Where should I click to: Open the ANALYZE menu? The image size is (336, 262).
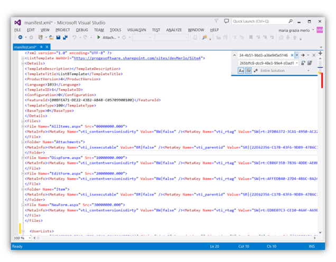(174, 30)
